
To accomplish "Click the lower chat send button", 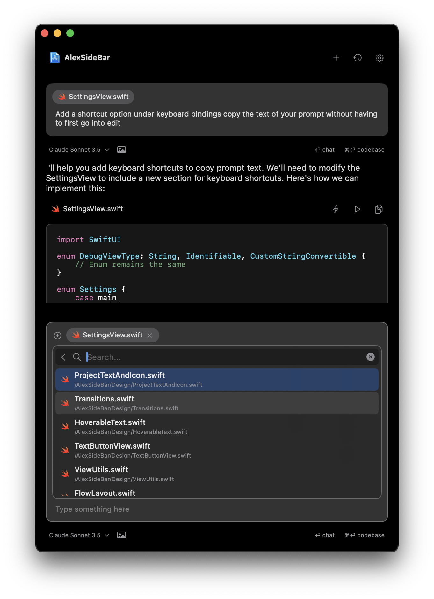I will 325,535.
